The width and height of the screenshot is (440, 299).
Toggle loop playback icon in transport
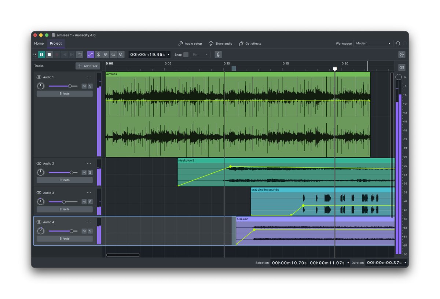[80, 55]
